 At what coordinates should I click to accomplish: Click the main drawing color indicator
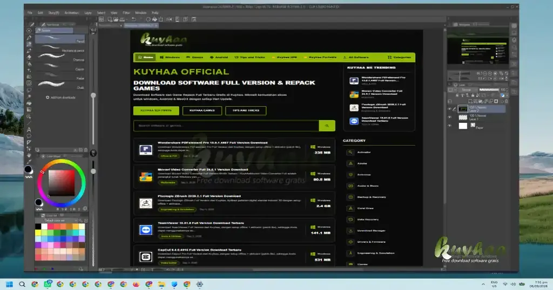[x=28, y=170]
